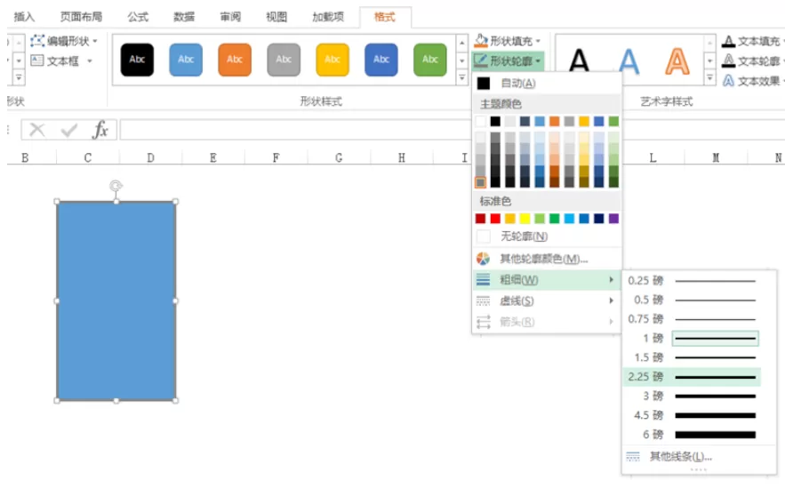Choose 自动(A) automatic outline color
Screen dimensions: 785x489
(547, 83)
